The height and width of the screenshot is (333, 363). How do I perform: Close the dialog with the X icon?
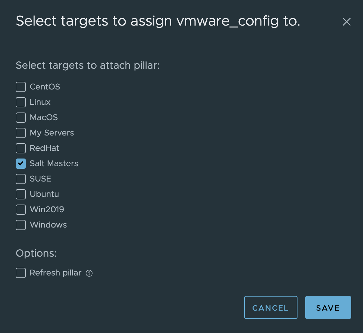[347, 22]
